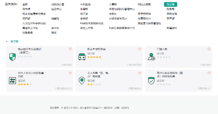Click the 机动车授权申请 title
This screenshot has width=218, height=114.
coord(96,49)
